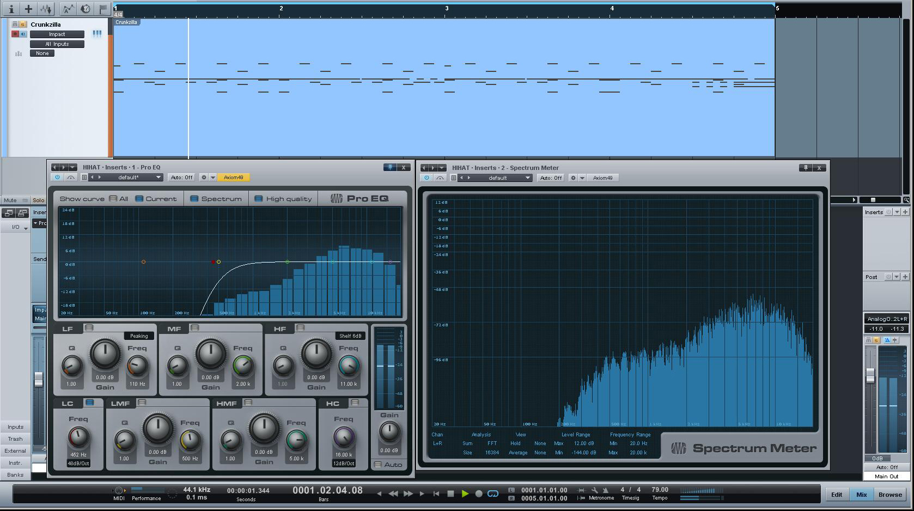Viewport: 914px width, 511px height.
Task: Click the HC Freq knob at 16.00 k
Action: [x=344, y=437]
